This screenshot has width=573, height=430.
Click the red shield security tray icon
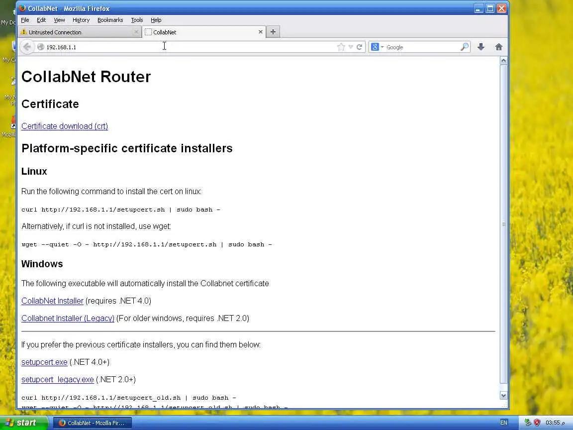coord(537,423)
